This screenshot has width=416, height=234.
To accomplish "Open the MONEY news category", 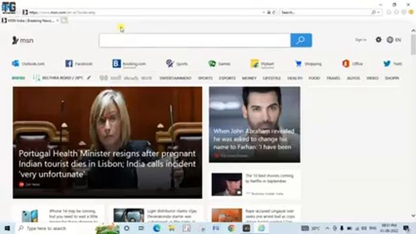I will tap(249, 78).
